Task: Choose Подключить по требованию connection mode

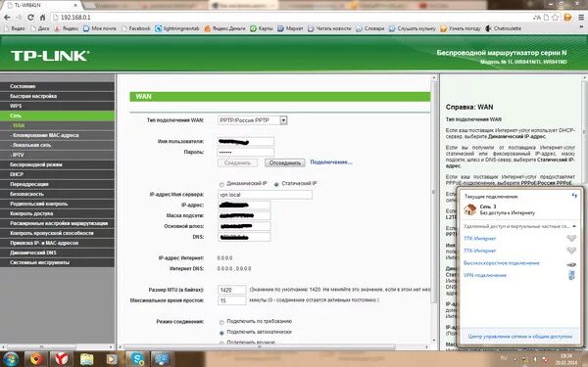Action: tap(221, 322)
